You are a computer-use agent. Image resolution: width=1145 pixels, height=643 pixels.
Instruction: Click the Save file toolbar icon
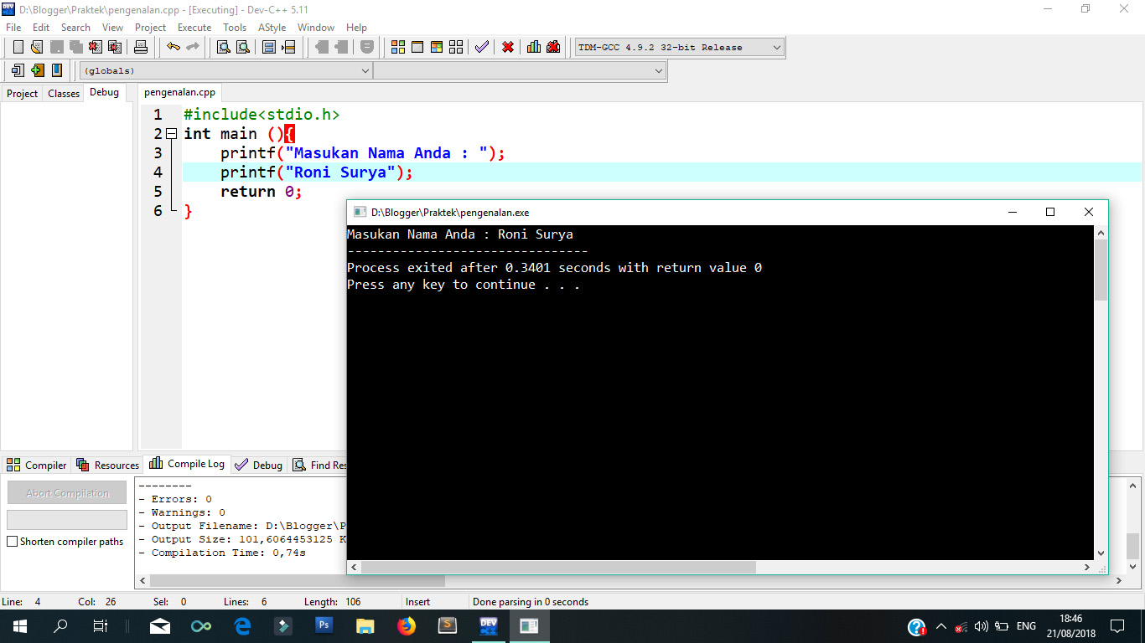pyautogui.click(x=56, y=47)
